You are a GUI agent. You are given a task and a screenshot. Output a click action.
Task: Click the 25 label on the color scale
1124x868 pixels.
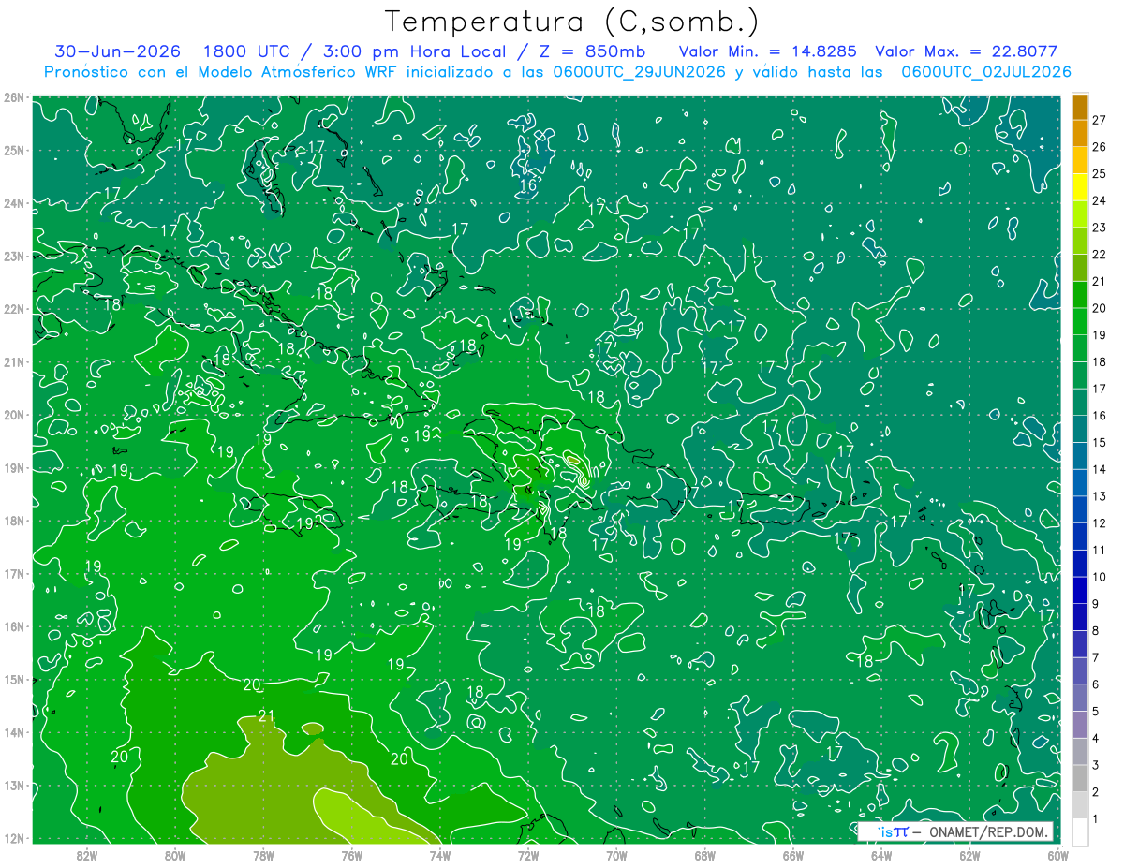(1100, 174)
